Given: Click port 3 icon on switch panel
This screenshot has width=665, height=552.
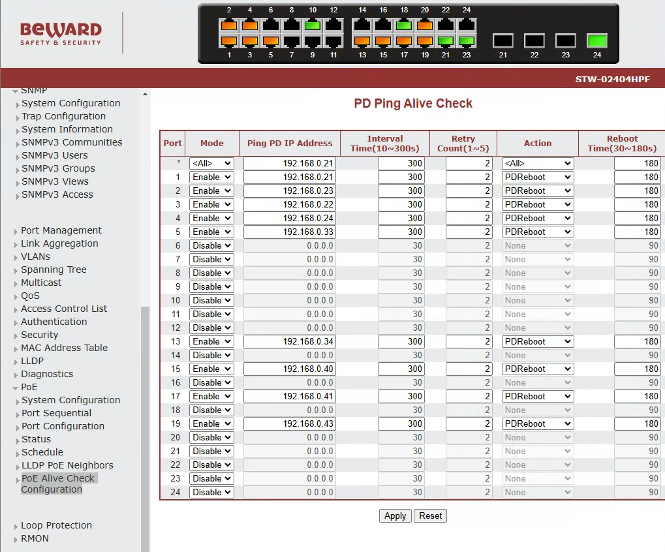Looking at the screenshot, I should pyautogui.click(x=250, y=41).
